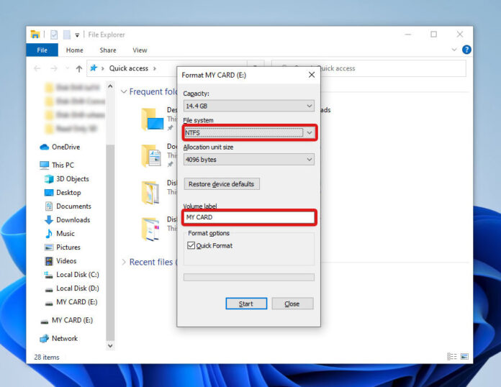
Task: Click Restore device defaults button
Action: (222, 184)
